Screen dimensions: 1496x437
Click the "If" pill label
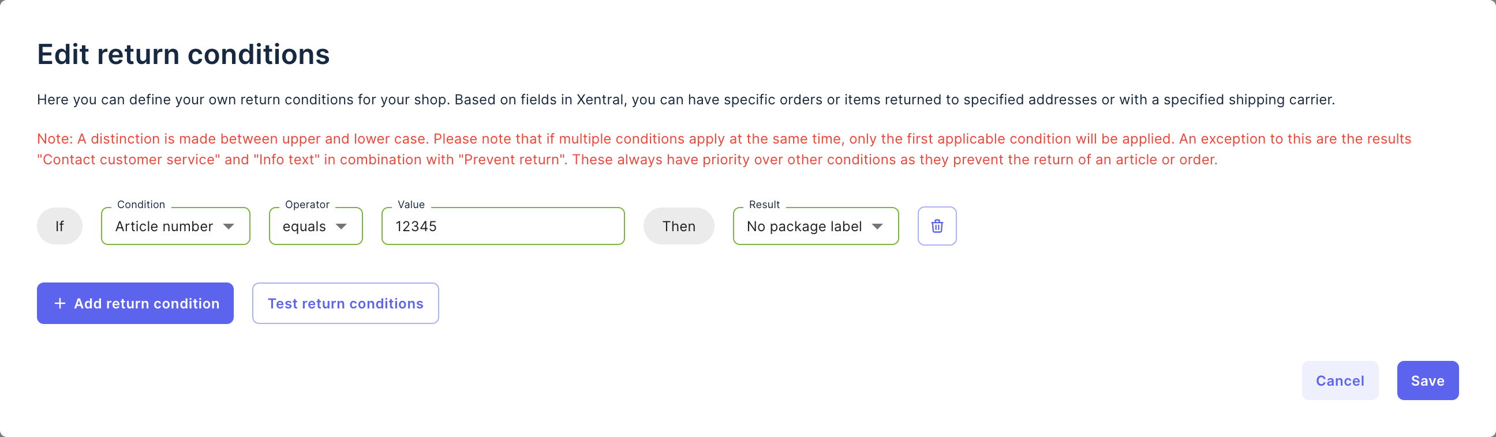click(x=59, y=227)
